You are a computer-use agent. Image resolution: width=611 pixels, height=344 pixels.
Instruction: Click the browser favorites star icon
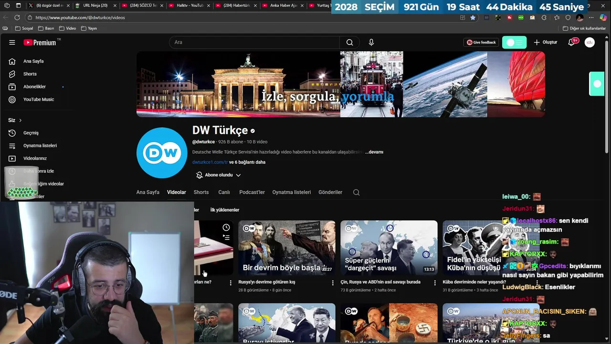pyautogui.click(x=473, y=17)
